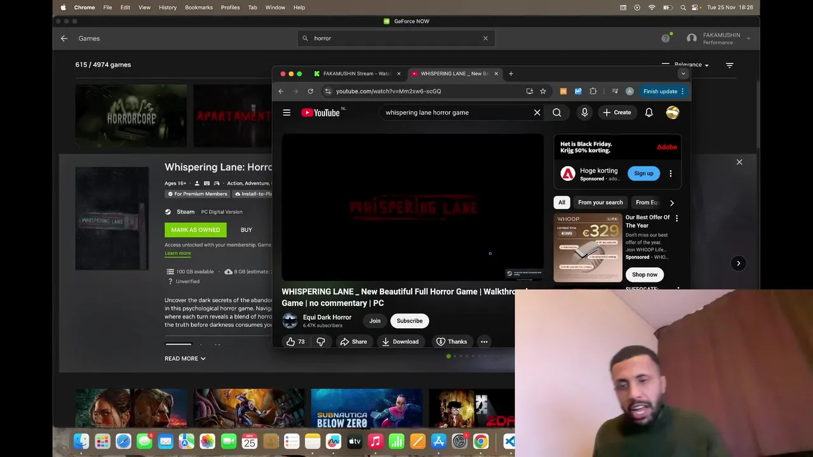Click BUY button for Whispering Lane
Screen dimensions: 813x457
click(x=246, y=230)
